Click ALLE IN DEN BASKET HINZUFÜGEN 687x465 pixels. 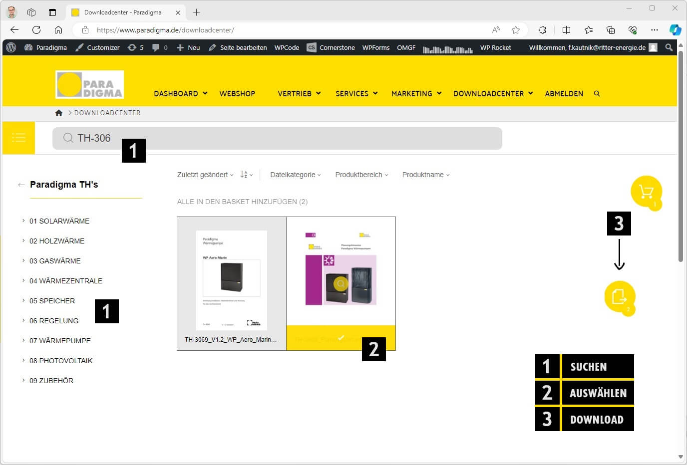[x=242, y=202]
